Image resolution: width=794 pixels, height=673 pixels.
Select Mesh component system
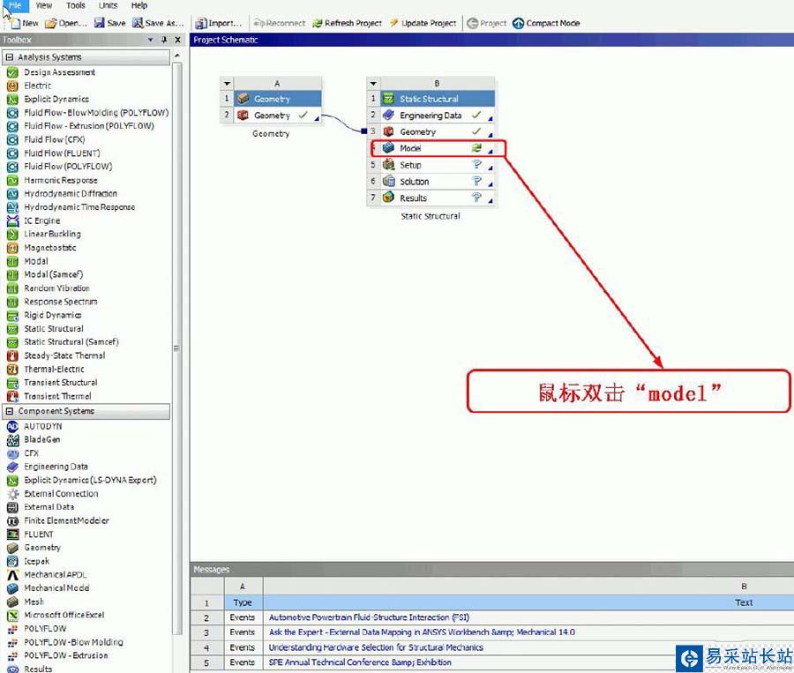tap(34, 602)
